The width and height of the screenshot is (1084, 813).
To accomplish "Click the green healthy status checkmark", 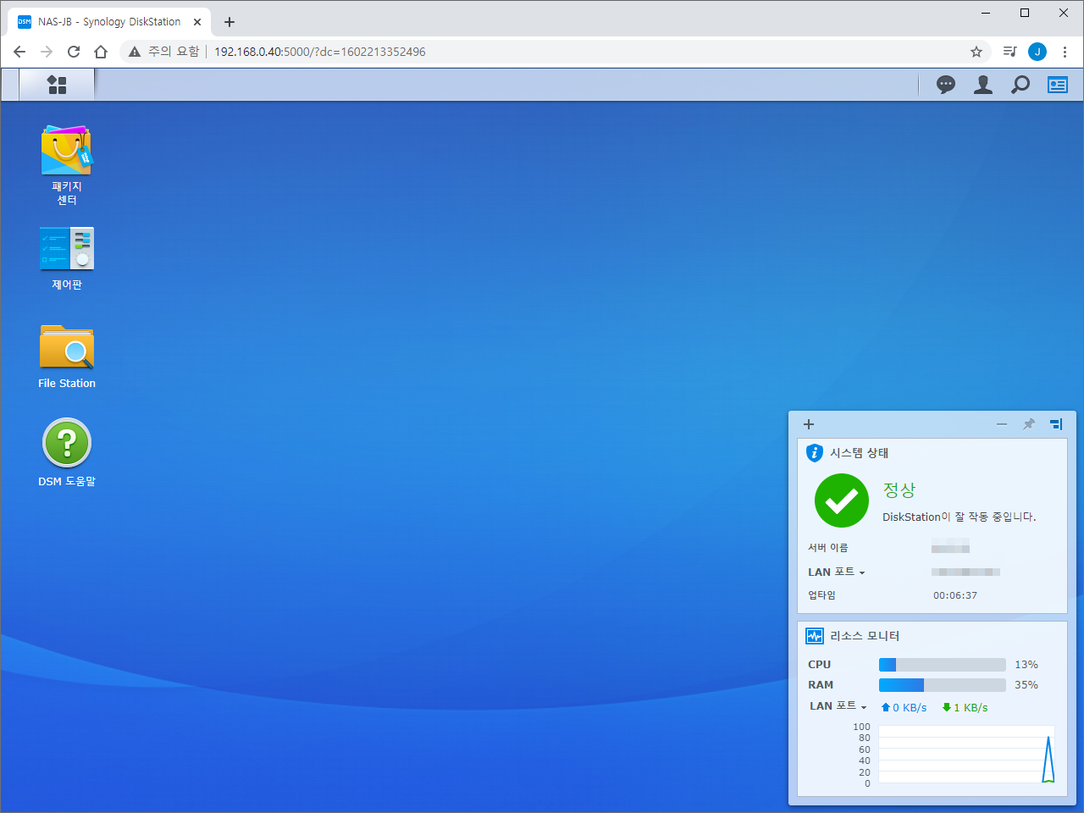I will click(842, 501).
